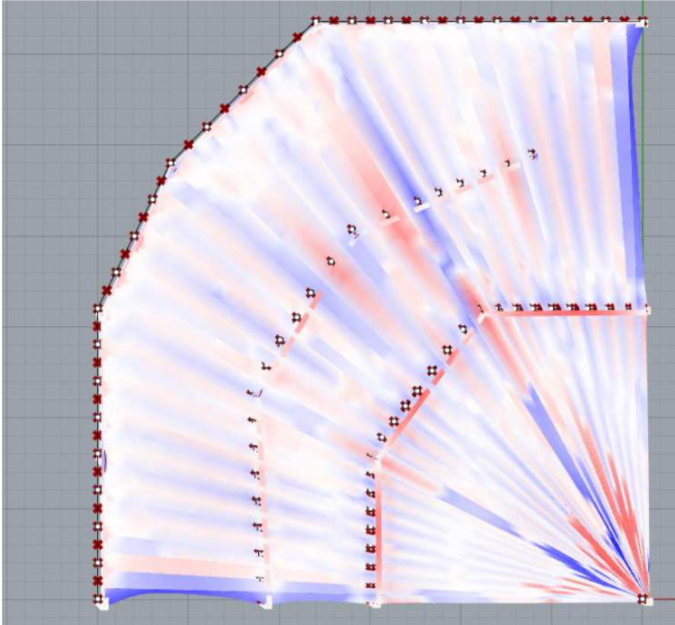Click the node at the left end of the top edge
Screen dimensions: 675x625
(315, 21)
